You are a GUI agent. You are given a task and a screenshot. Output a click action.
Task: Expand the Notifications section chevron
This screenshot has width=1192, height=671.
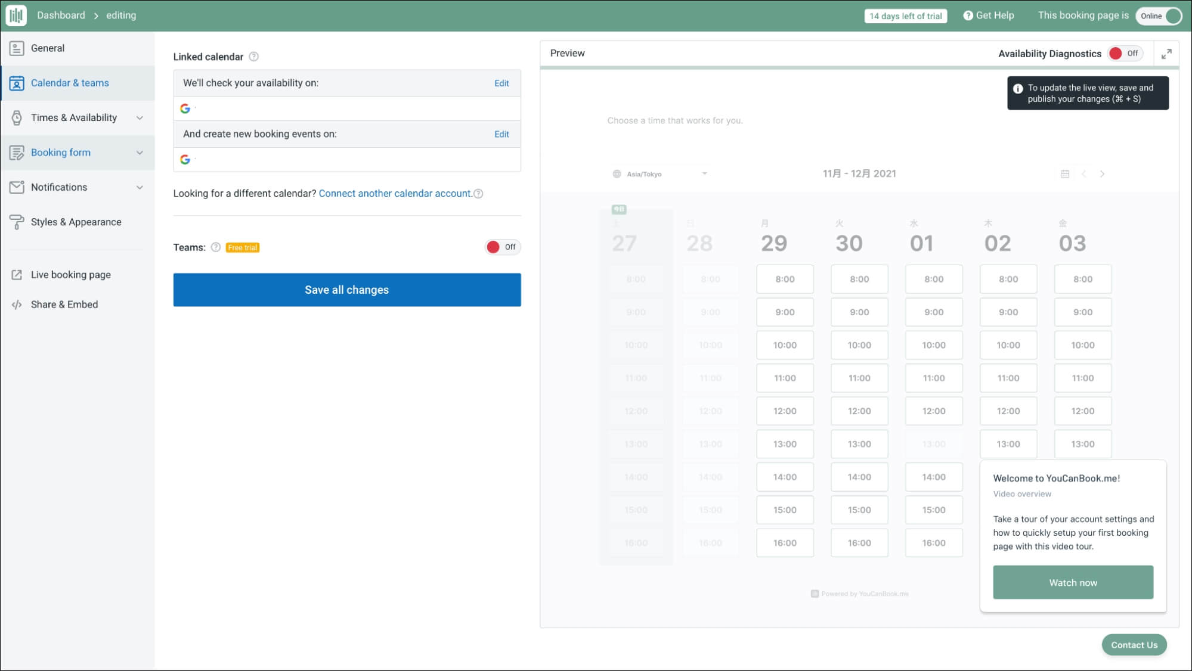pyautogui.click(x=140, y=187)
